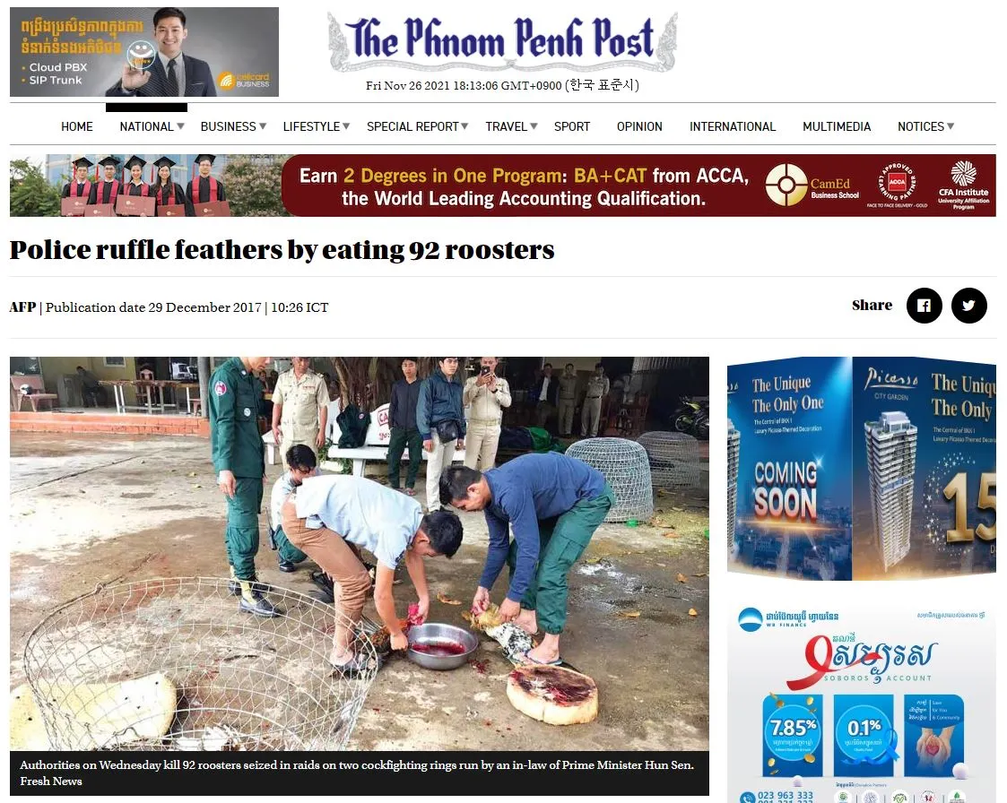Screen dimensions: 1007x803
Task: Open the INTERNATIONAL section link
Action: [732, 126]
